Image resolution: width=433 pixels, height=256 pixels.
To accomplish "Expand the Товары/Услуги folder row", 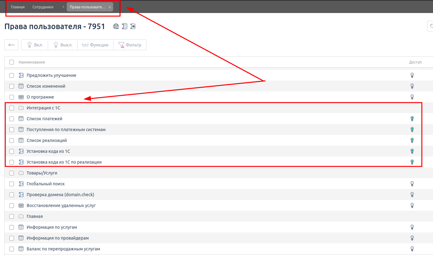I will pyautogui.click(x=42, y=173).
